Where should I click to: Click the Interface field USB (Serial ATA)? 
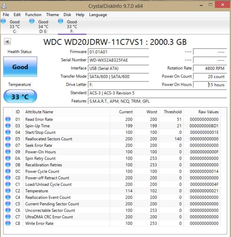point(118,68)
